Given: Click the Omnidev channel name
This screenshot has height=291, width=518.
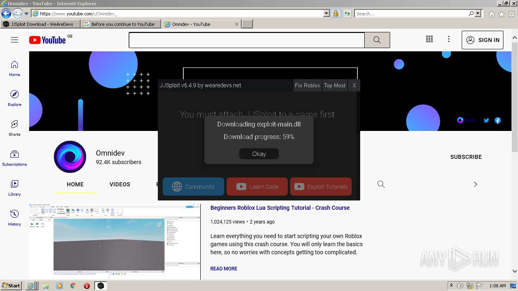Looking at the screenshot, I should pos(110,153).
